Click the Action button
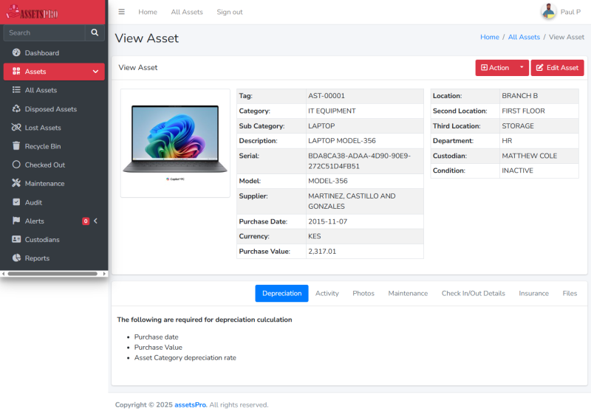Image resolution: width=591 pixels, height=417 pixels. (495, 68)
